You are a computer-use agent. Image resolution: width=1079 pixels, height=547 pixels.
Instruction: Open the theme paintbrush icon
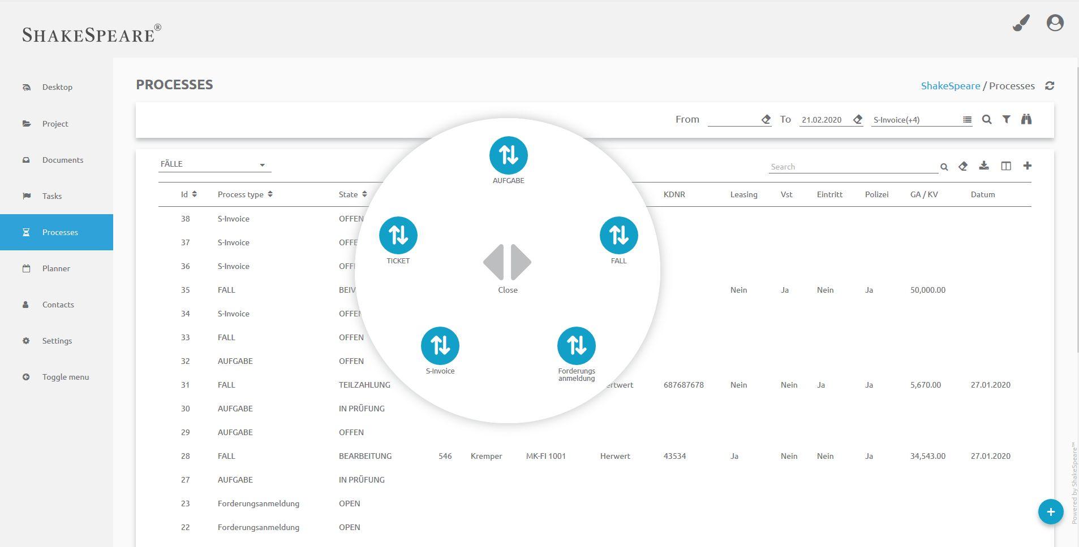click(x=1021, y=23)
